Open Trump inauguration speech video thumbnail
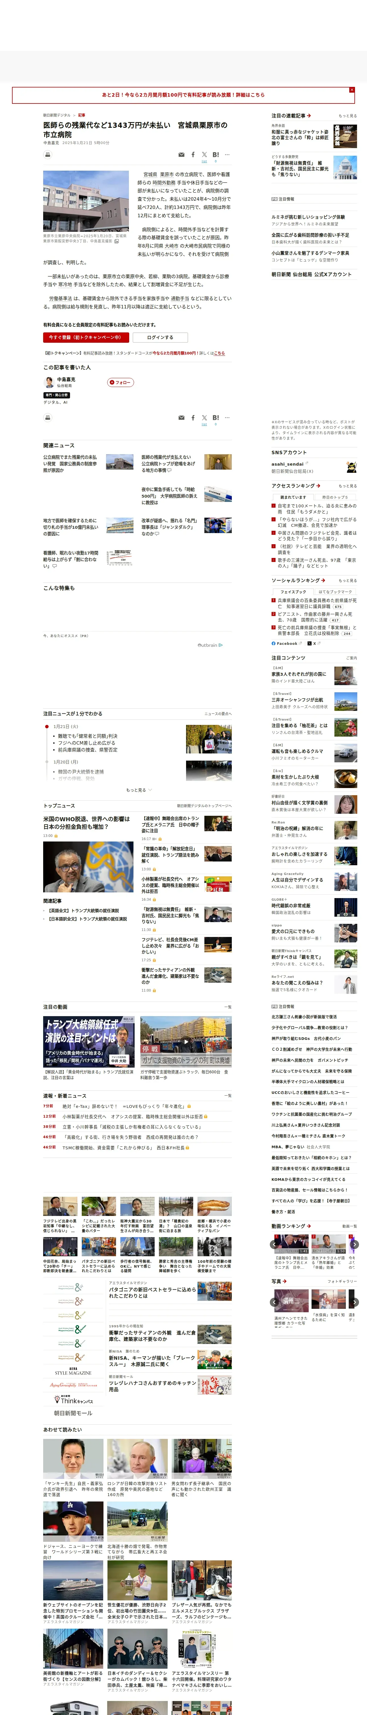 point(89,1041)
